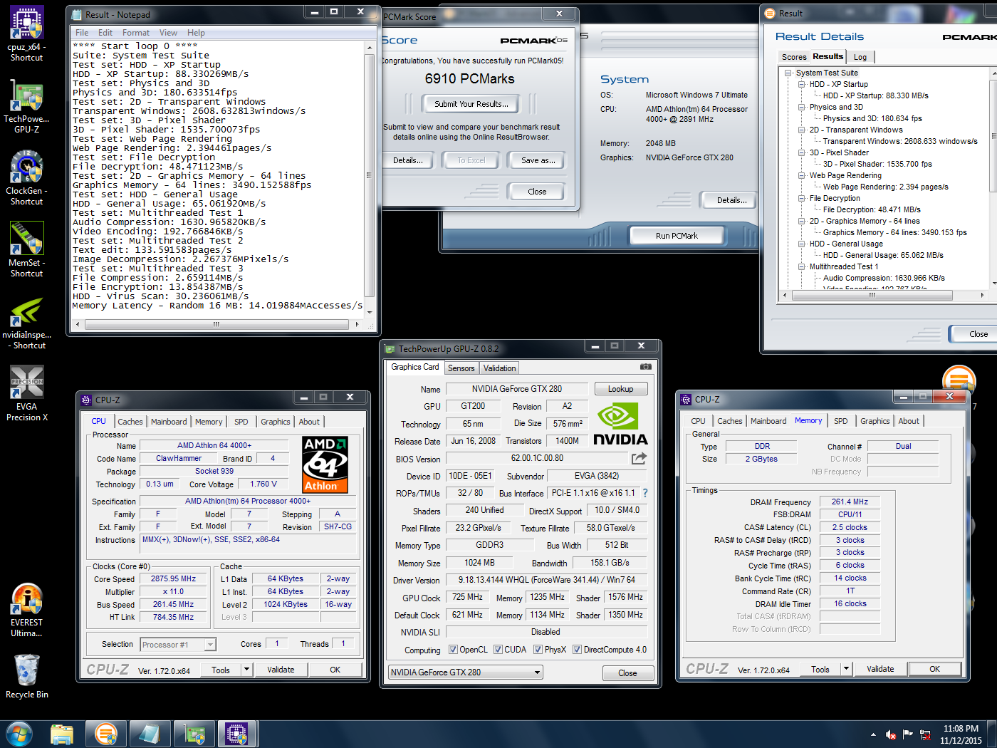This screenshot has width=997, height=748.
Task: Open Notepad's File menu
Action: click(x=82, y=33)
